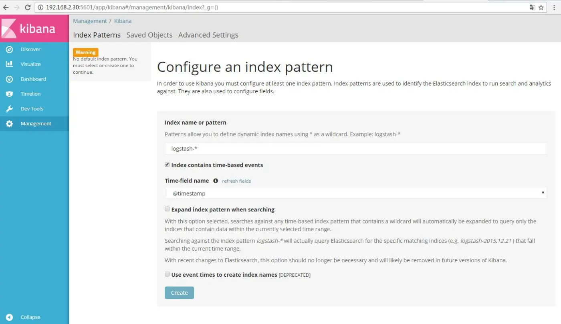This screenshot has height=324, width=561.
Task: Select Dev Tools label in the sidebar
Action: point(32,109)
